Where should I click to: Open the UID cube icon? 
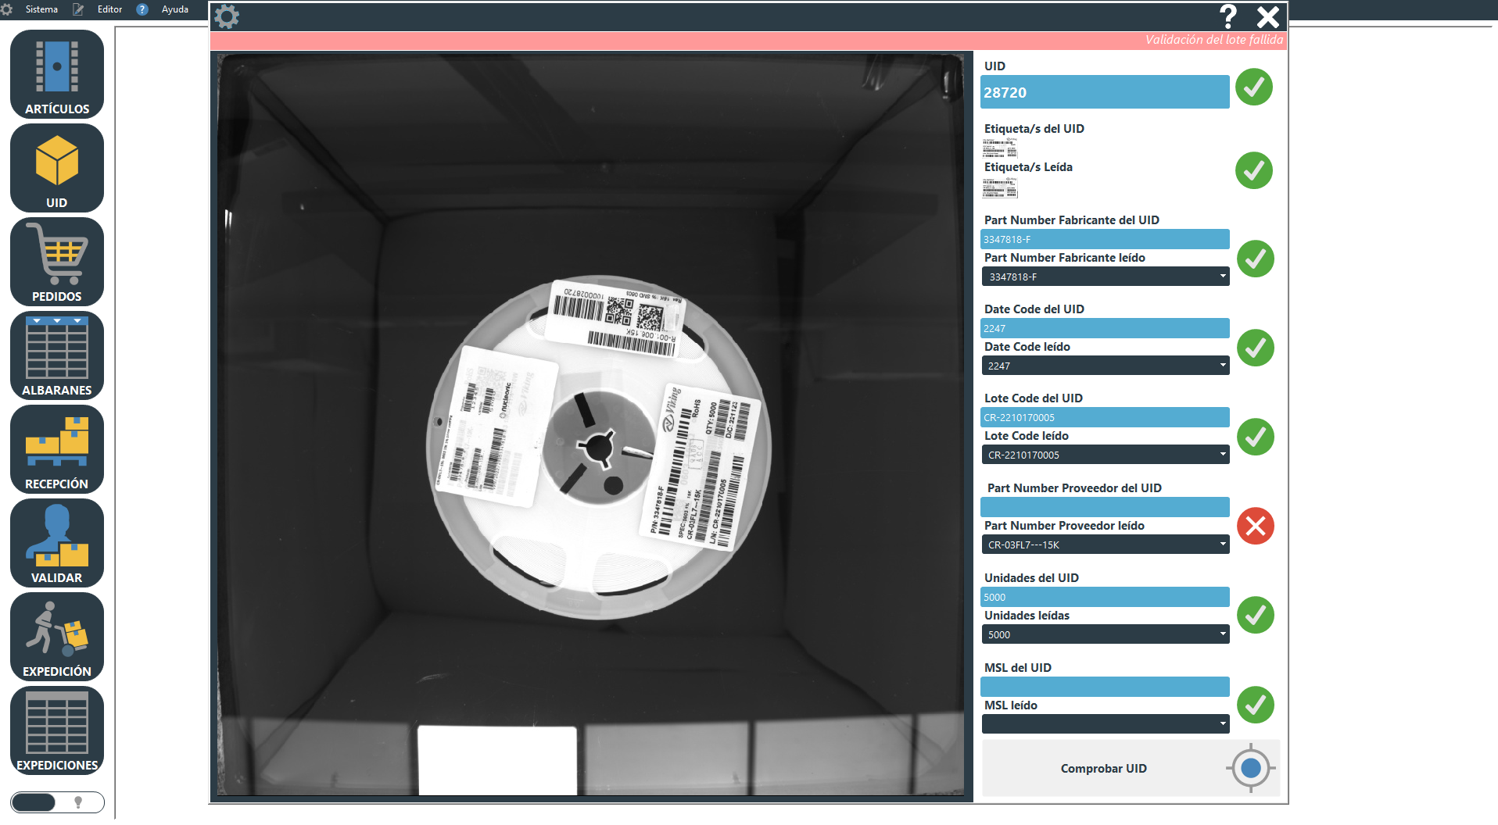pos(57,168)
